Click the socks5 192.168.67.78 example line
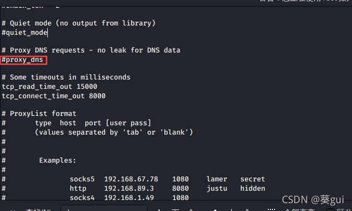This screenshot has height=211, width=352. [x=167, y=179]
